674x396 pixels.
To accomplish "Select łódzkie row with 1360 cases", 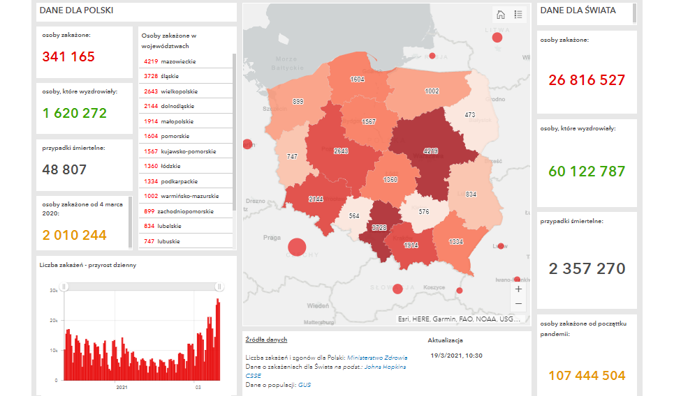I will (x=186, y=166).
